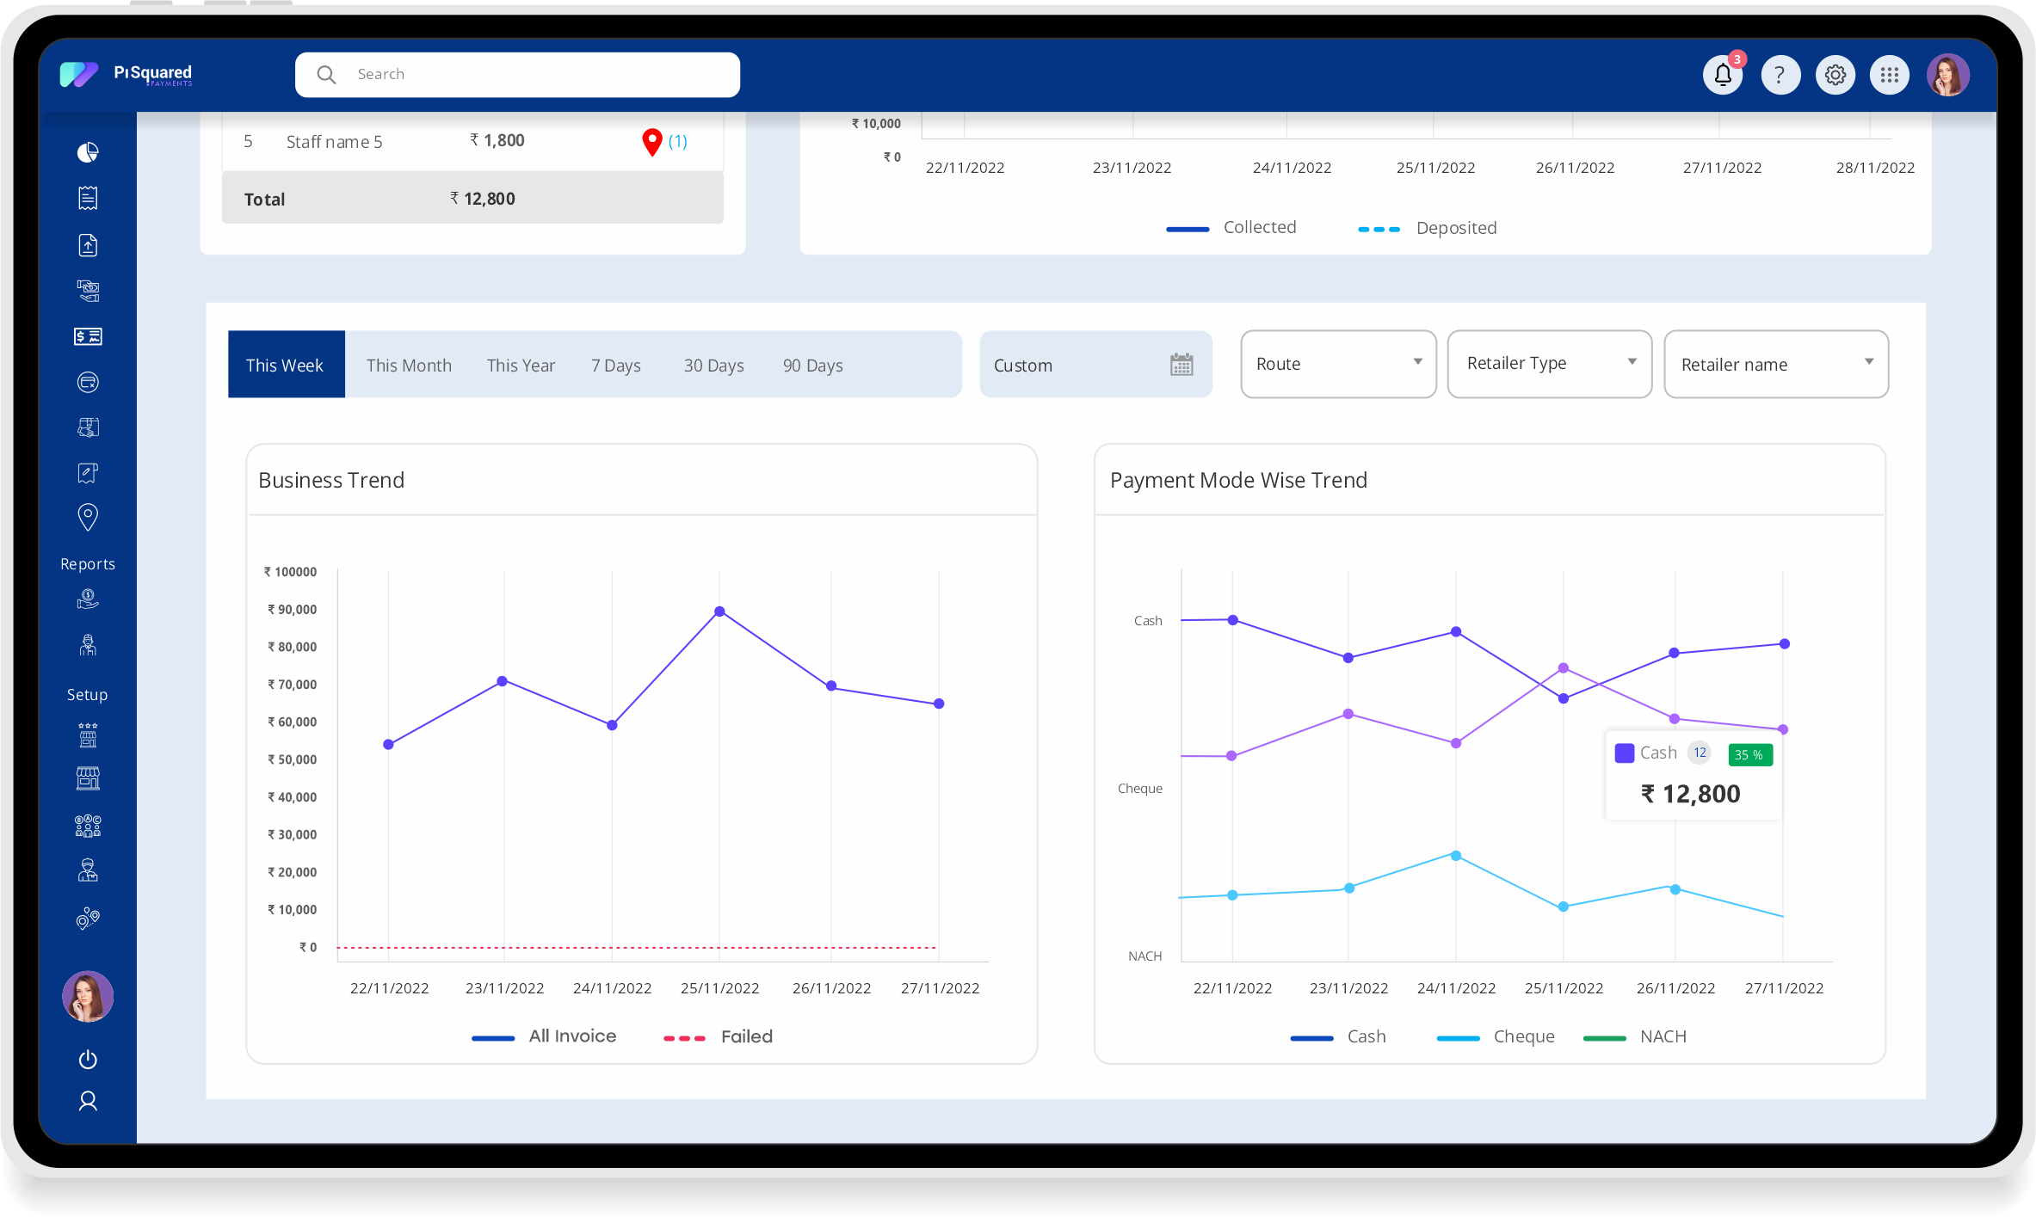Expand the Route dropdown
This screenshot has width=2036, height=1217.
[1338, 364]
